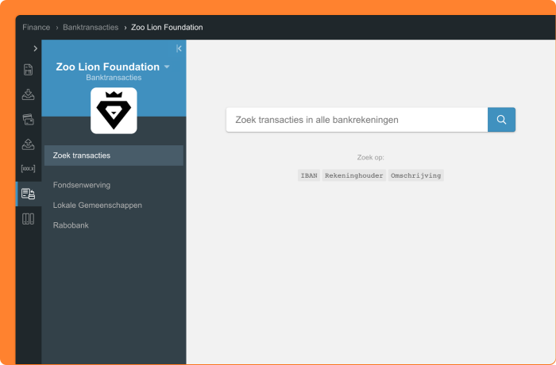Open the inbox download tray icon
The width and height of the screenshot is (556, 365).
(x=28, y=94)
